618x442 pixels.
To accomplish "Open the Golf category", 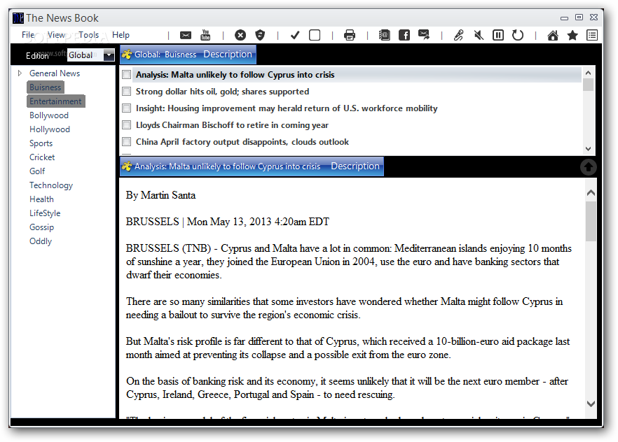I will (37, 171).
